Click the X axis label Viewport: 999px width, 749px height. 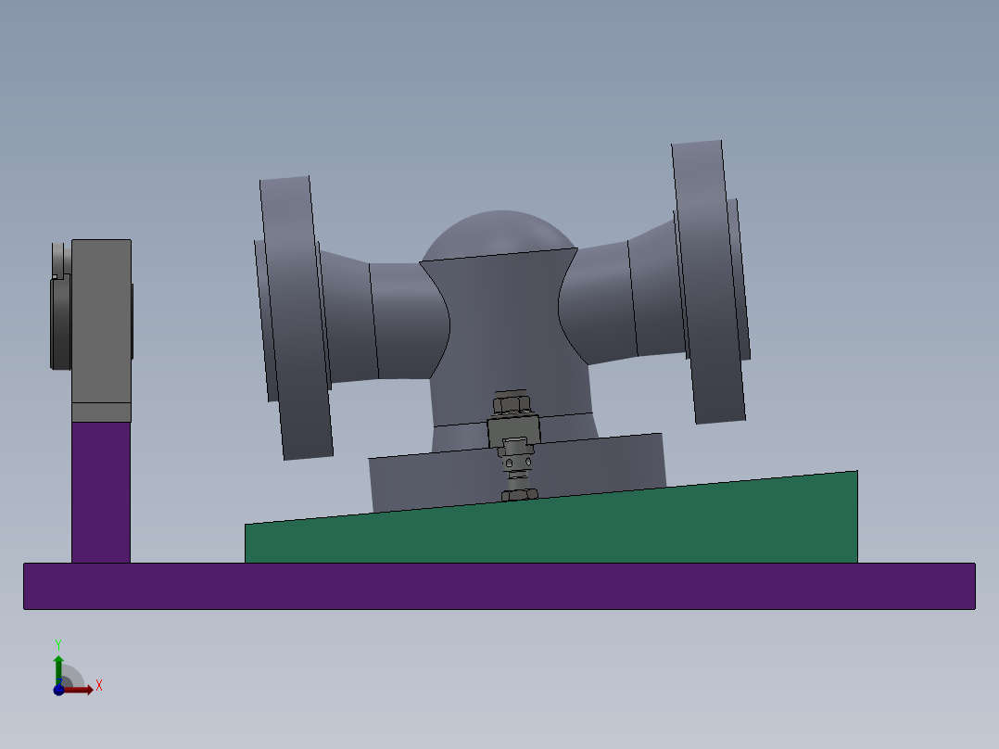[99, 684]
